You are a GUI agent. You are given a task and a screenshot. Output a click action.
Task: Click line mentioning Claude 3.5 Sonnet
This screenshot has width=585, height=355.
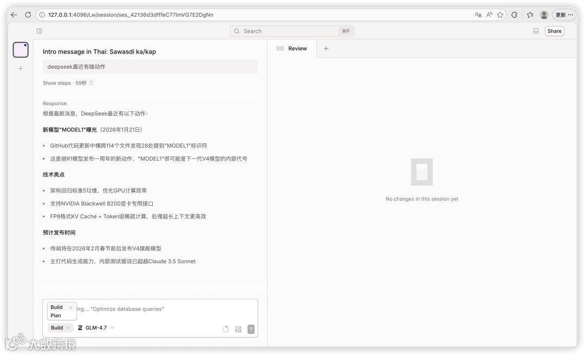tap(123, 261)
